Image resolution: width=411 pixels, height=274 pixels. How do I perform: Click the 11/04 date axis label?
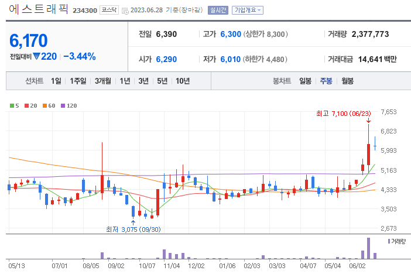(172, 266)
